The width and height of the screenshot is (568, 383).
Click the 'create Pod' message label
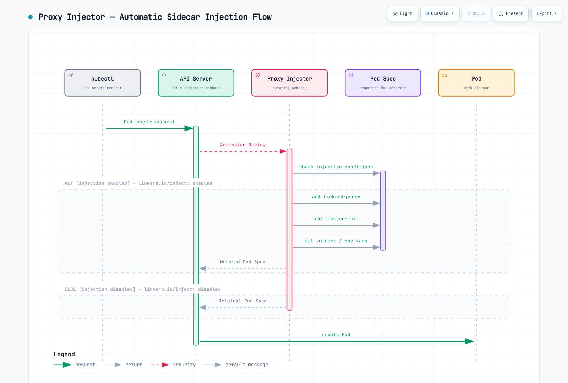(x=336, y=335)
